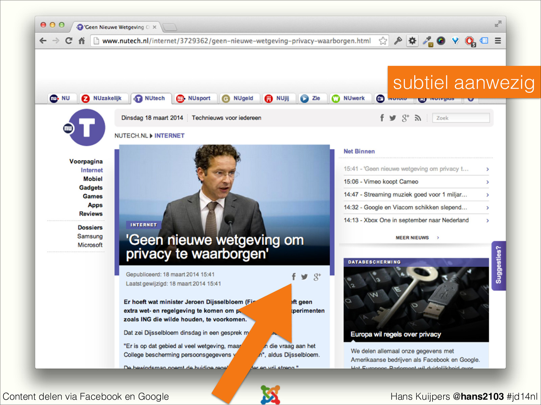
Task: Open a new browser tab
Action: tap(170, 27)
